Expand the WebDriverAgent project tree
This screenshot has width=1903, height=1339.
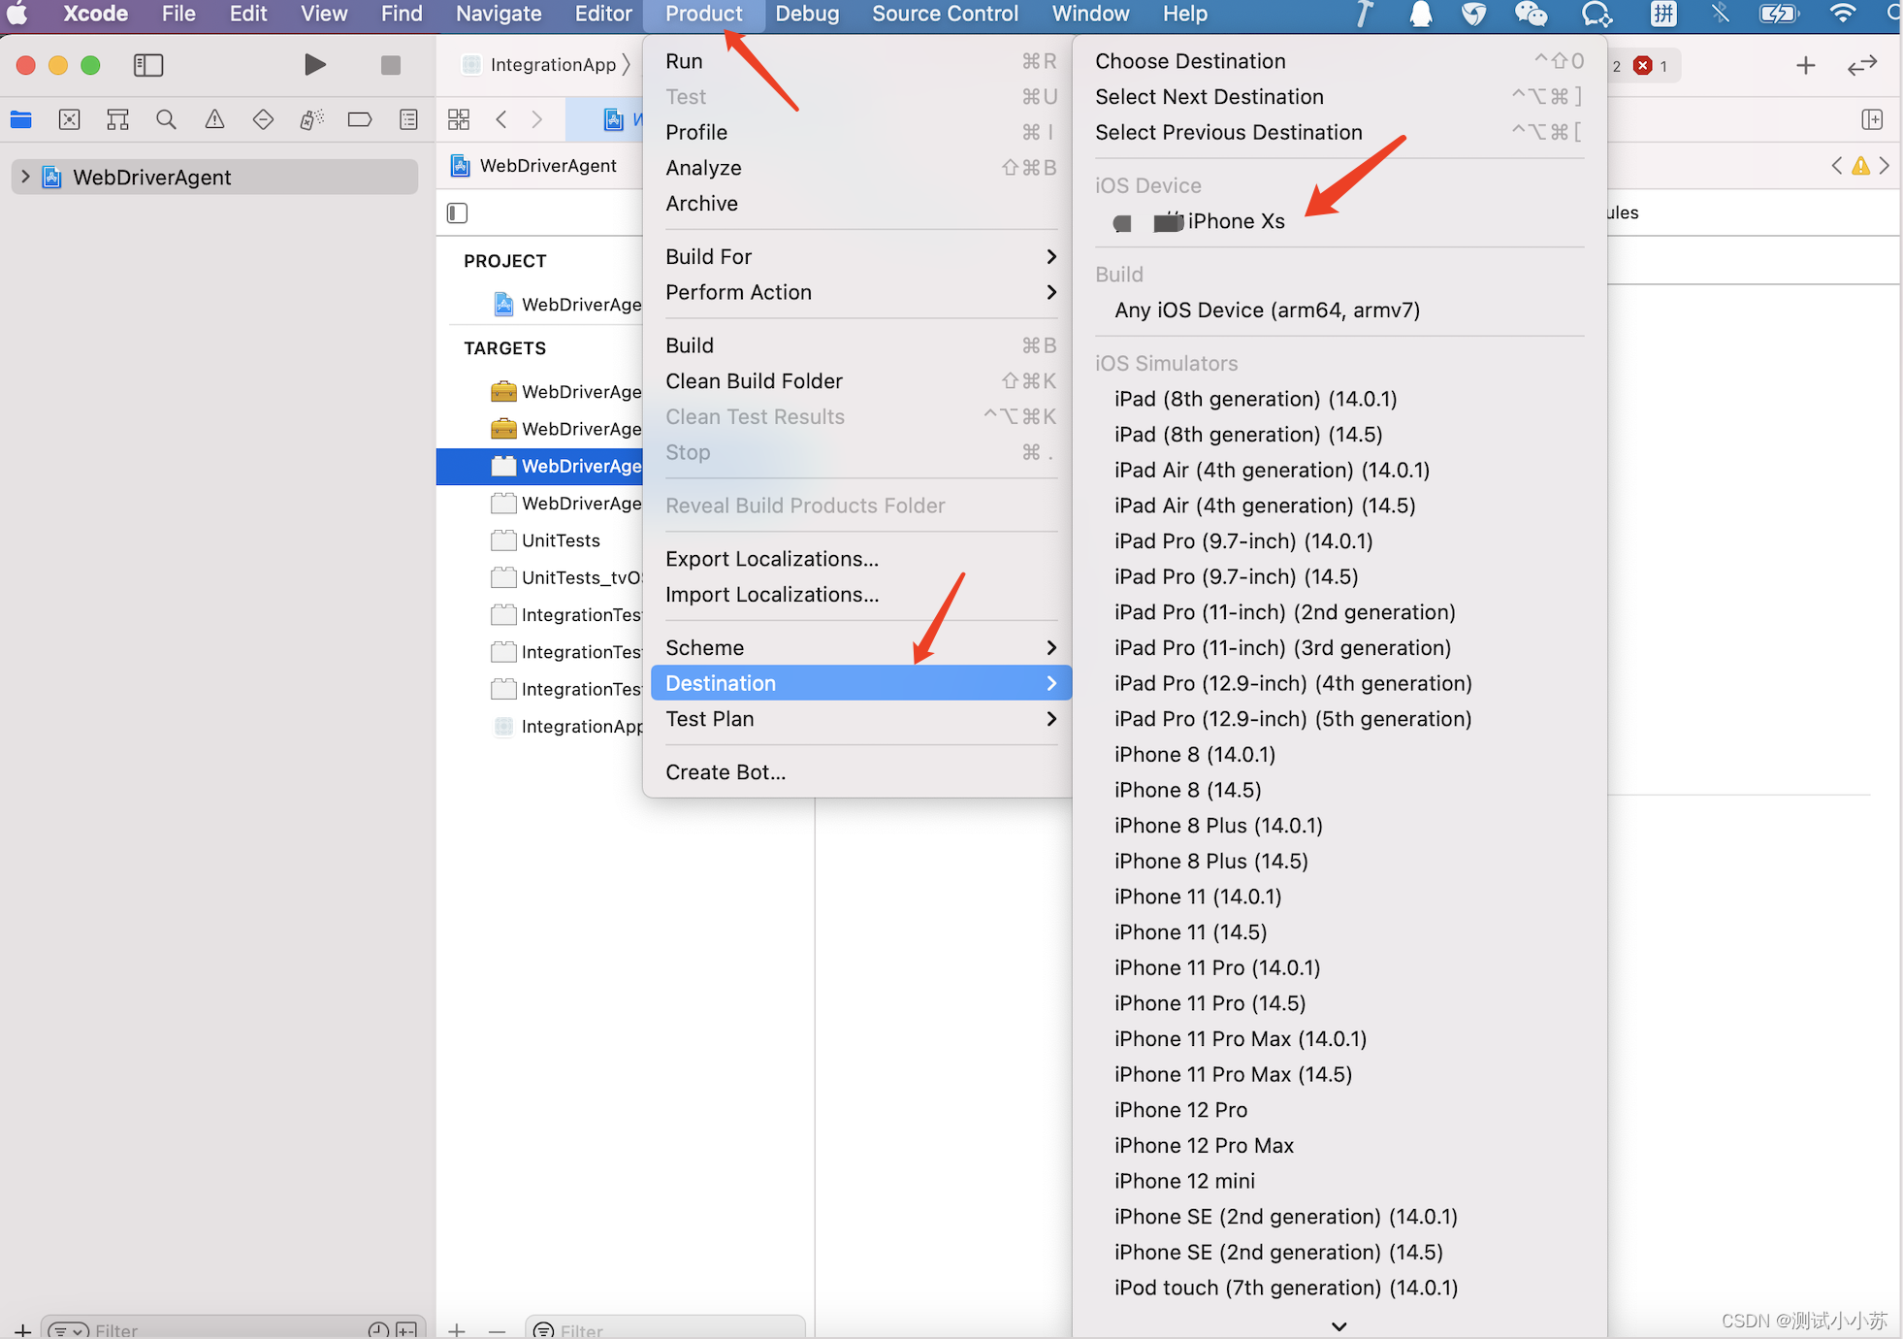point(25,177)
